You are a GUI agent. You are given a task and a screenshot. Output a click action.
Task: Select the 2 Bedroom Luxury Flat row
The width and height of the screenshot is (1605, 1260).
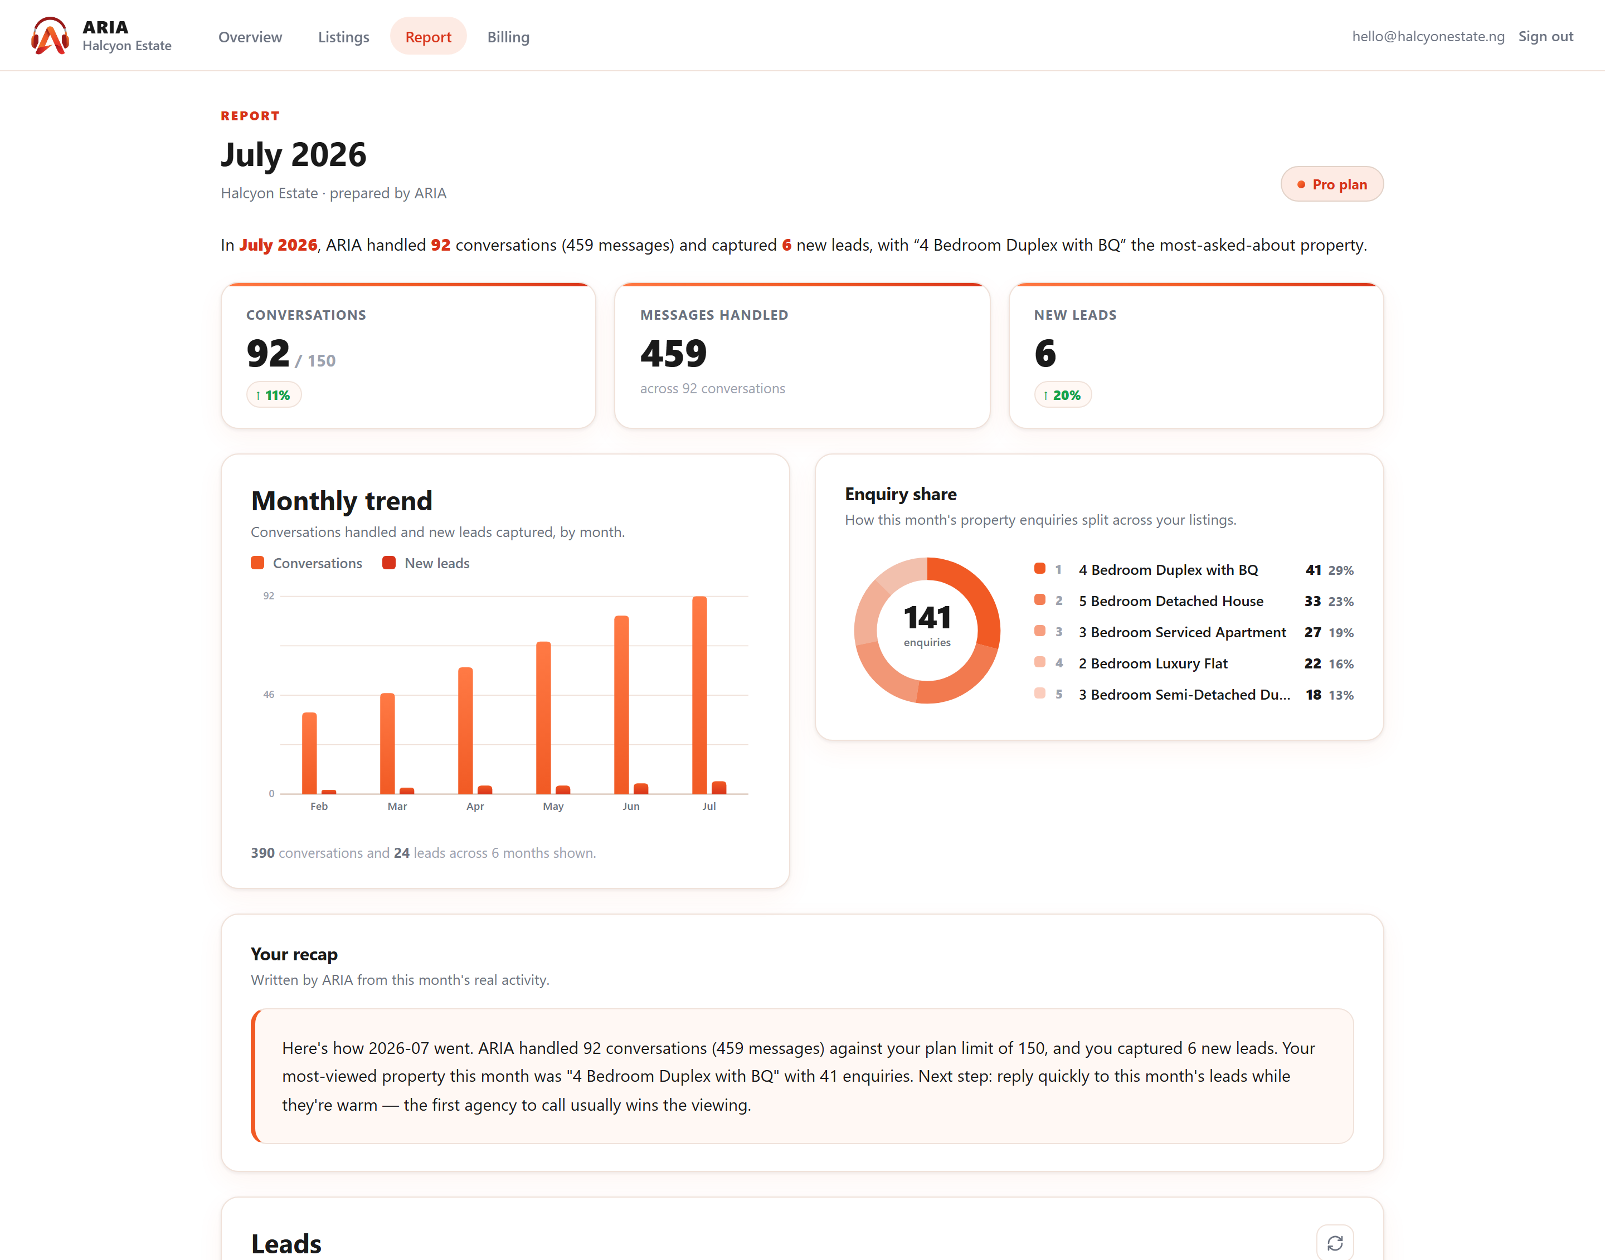(x=1194, y=663)
